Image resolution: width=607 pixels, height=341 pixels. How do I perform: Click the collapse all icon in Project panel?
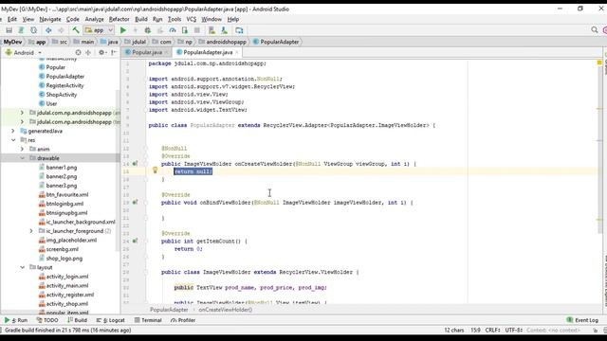tap(88, 52)
